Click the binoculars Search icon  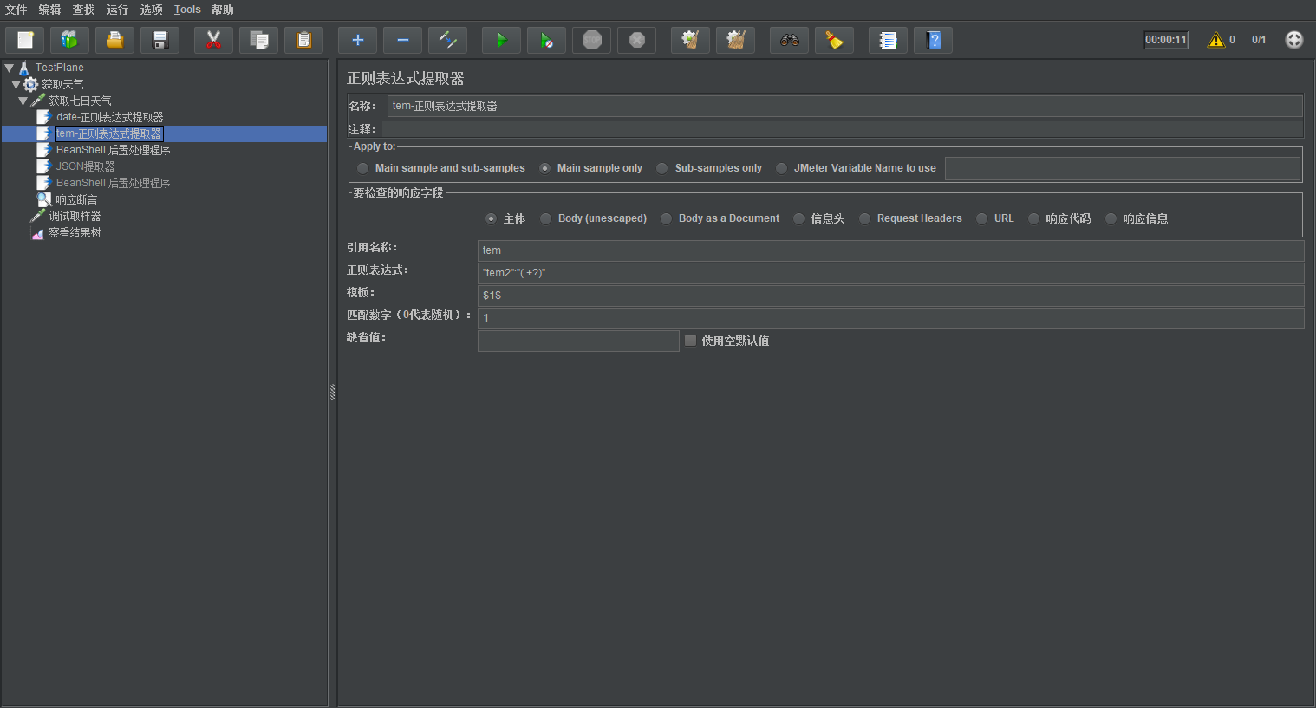(x=789, y=40)
